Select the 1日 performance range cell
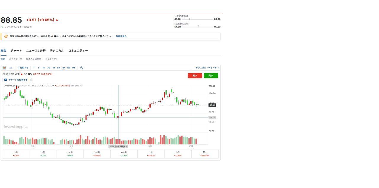Image resolution: width=379 pixels, height=188 pixels. (x=16, y=154)
